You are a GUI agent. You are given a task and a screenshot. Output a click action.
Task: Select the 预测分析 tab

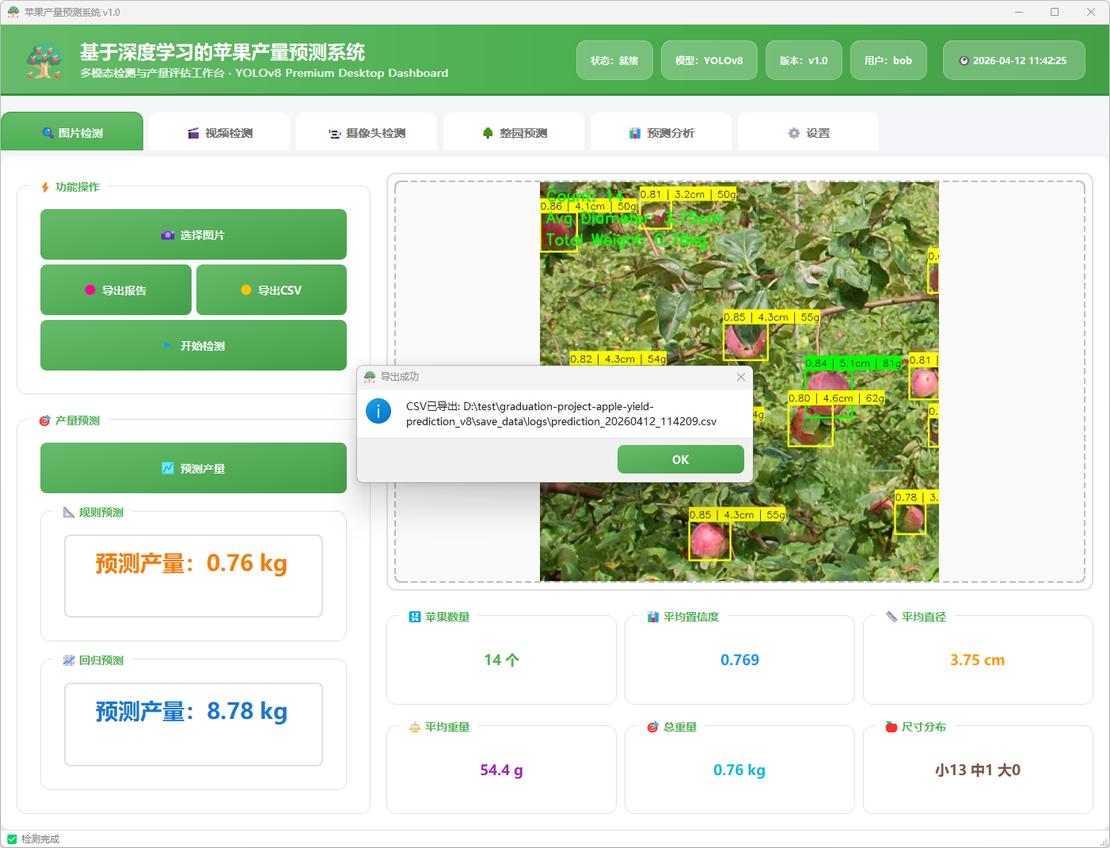pos(661,133)
